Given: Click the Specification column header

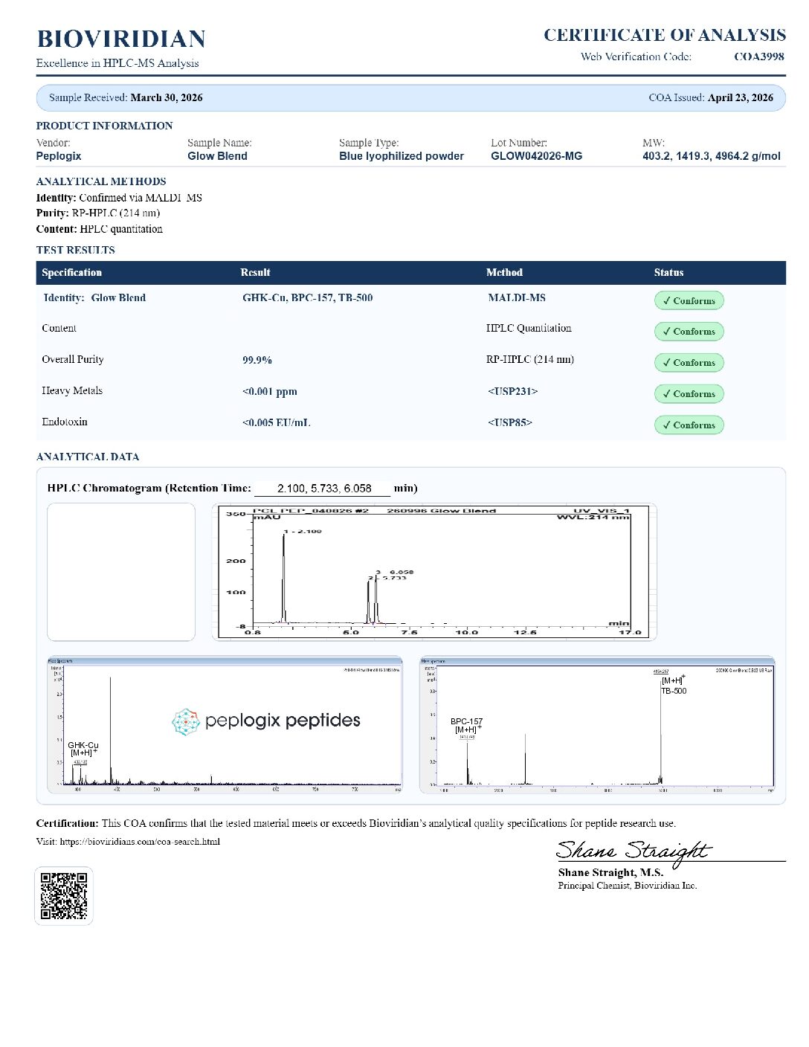Looking at the screenshot, I should pyautogui.click(x=71, y=273).
